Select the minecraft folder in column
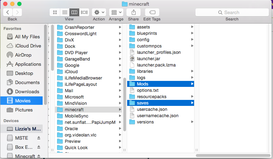Image resolution: width=273 pixels, height=159 pixels. pyautogui.click(x=88, y=110)
